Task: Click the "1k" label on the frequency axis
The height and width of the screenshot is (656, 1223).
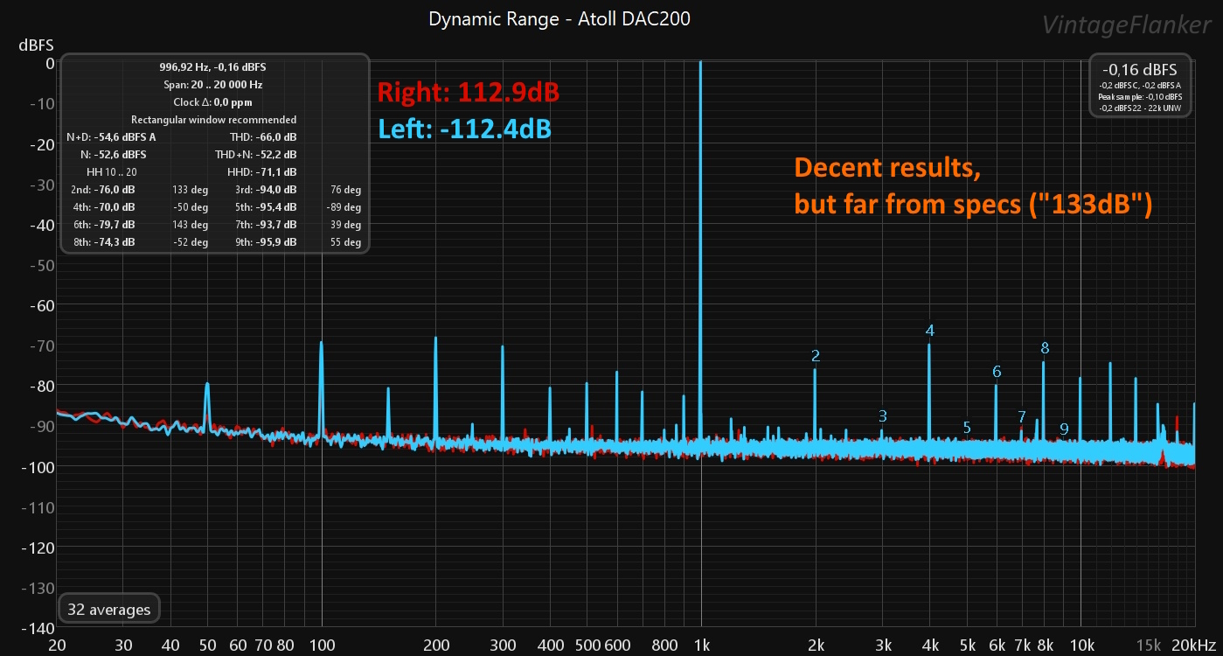Action: (x=701, y=645)
